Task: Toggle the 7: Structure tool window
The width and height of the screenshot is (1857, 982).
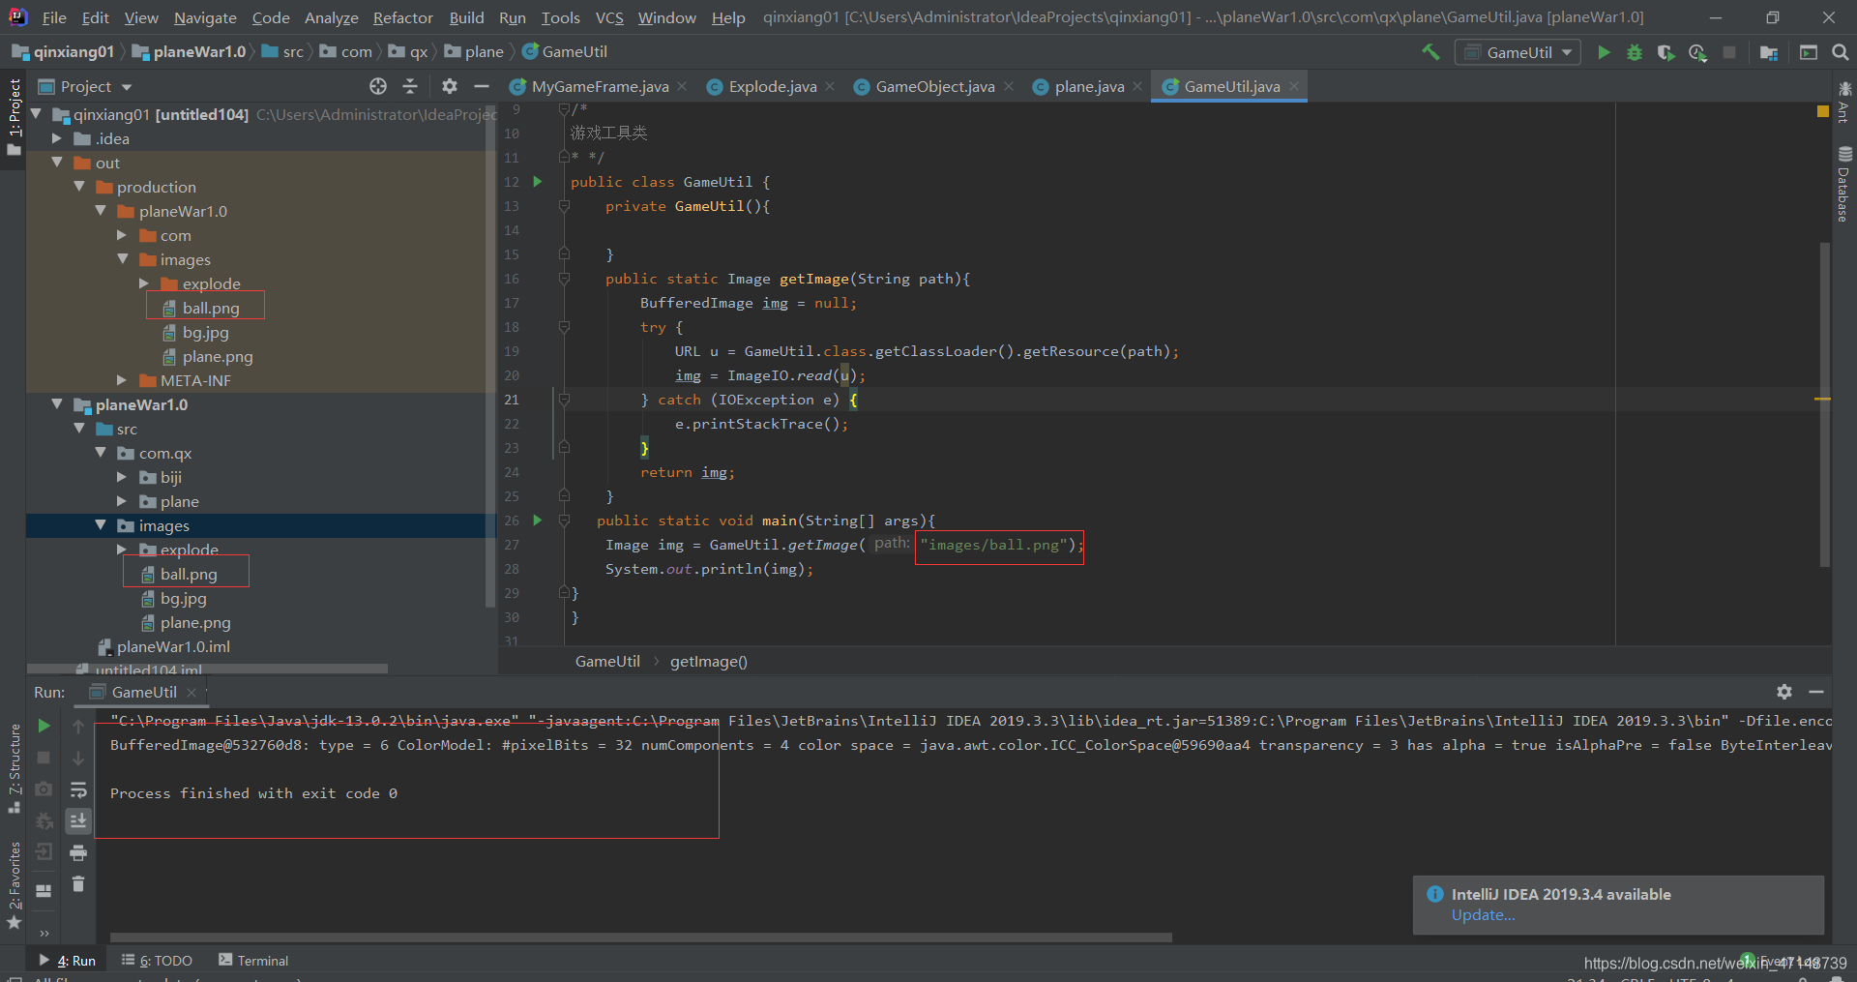Action: 14,767
